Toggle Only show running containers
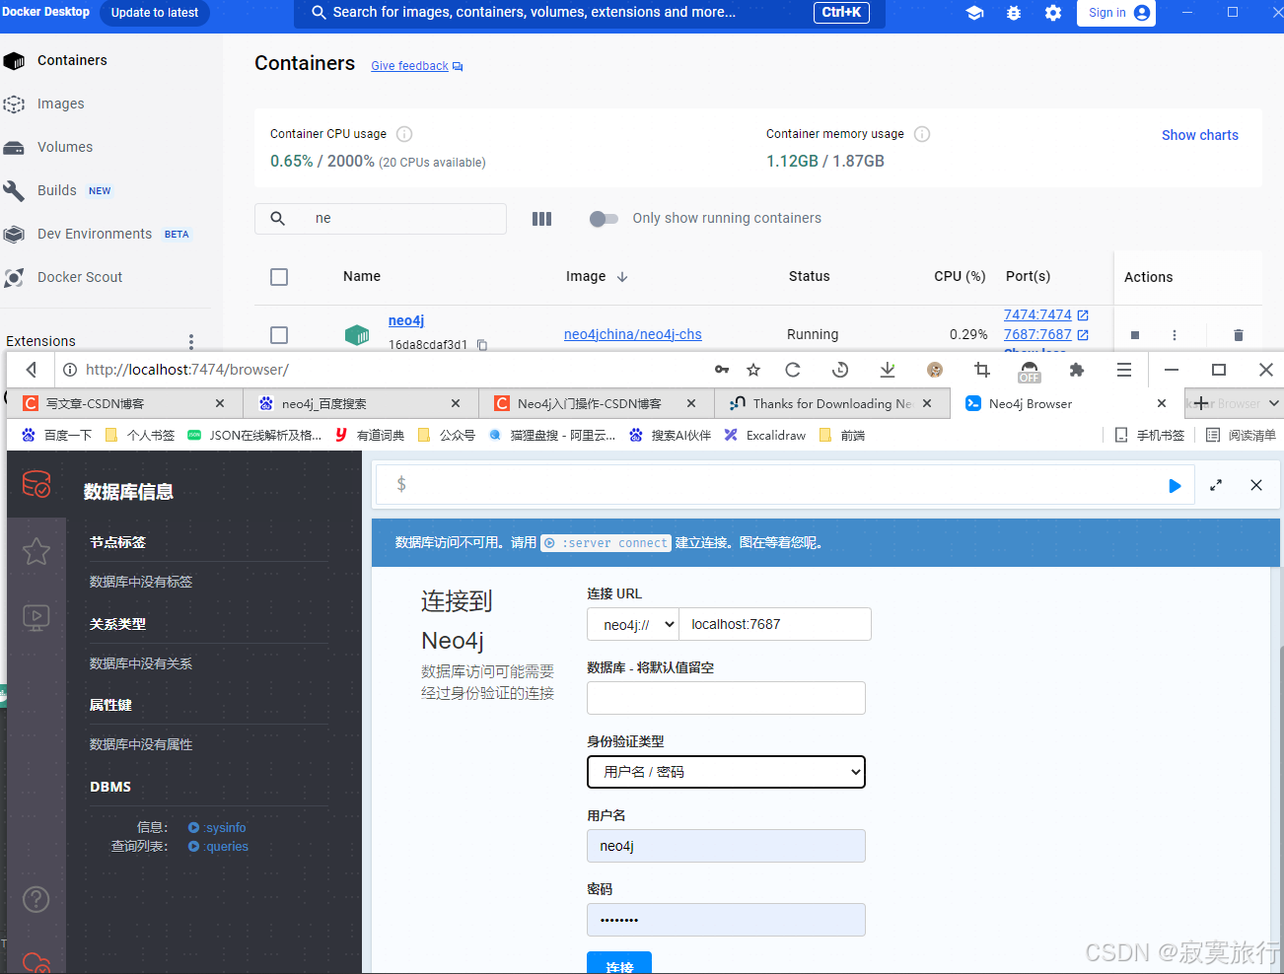The width and height of the screenshot is (1284, 974). pyautogui.click(x=604, y=219)
